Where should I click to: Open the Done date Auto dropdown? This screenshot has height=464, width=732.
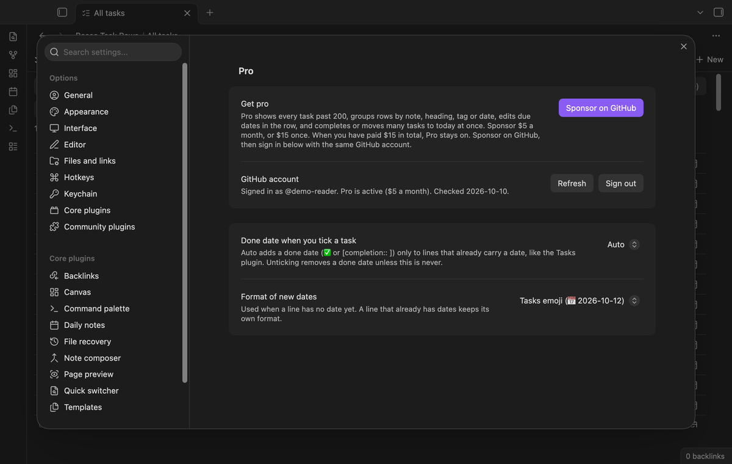click(x=623, y=245)
